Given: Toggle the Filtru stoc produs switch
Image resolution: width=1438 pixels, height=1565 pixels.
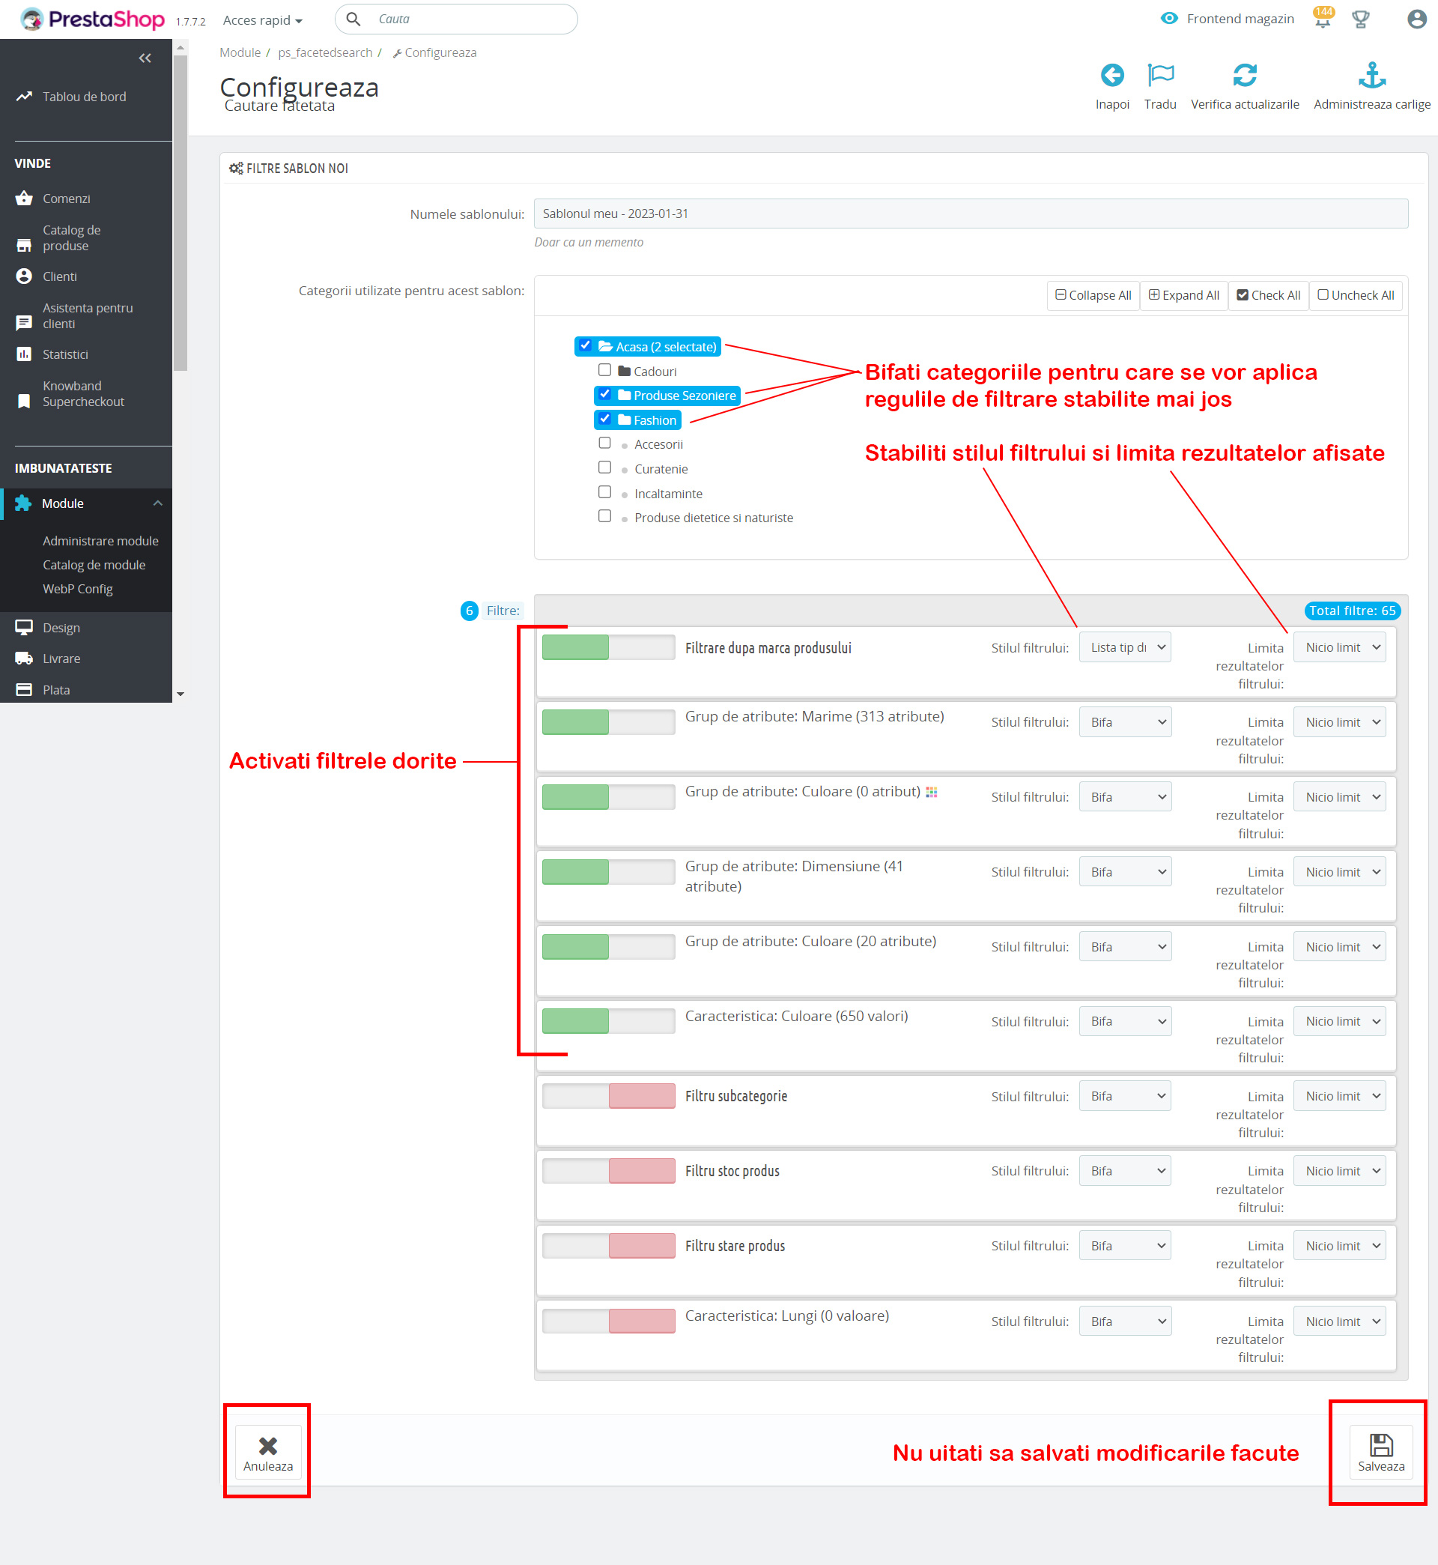Looking at the screenshot, I should [608, 1170].
